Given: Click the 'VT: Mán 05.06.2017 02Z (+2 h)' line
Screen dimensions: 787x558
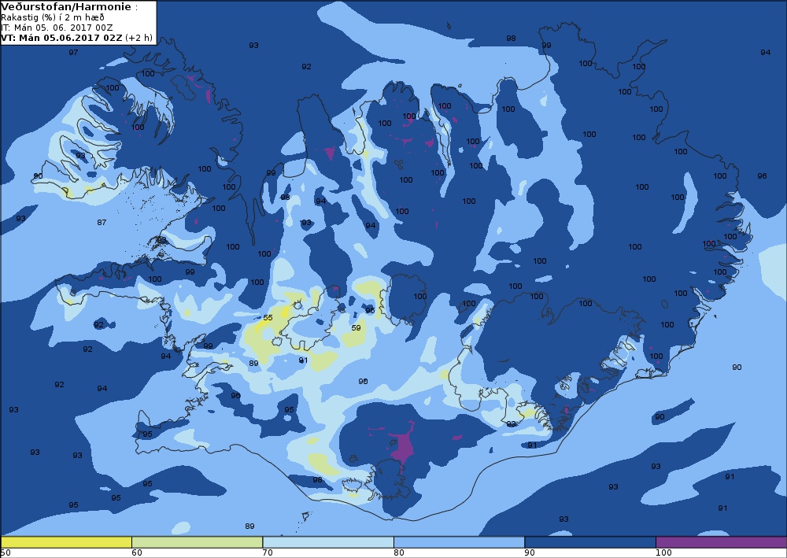Looking at the screenshot, I should click(x=76, y=38).
